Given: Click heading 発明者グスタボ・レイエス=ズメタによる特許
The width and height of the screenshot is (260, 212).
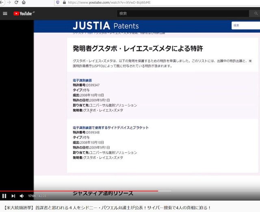Looking at the screenshot, I should pyautogui.click(x=138, y=49).
